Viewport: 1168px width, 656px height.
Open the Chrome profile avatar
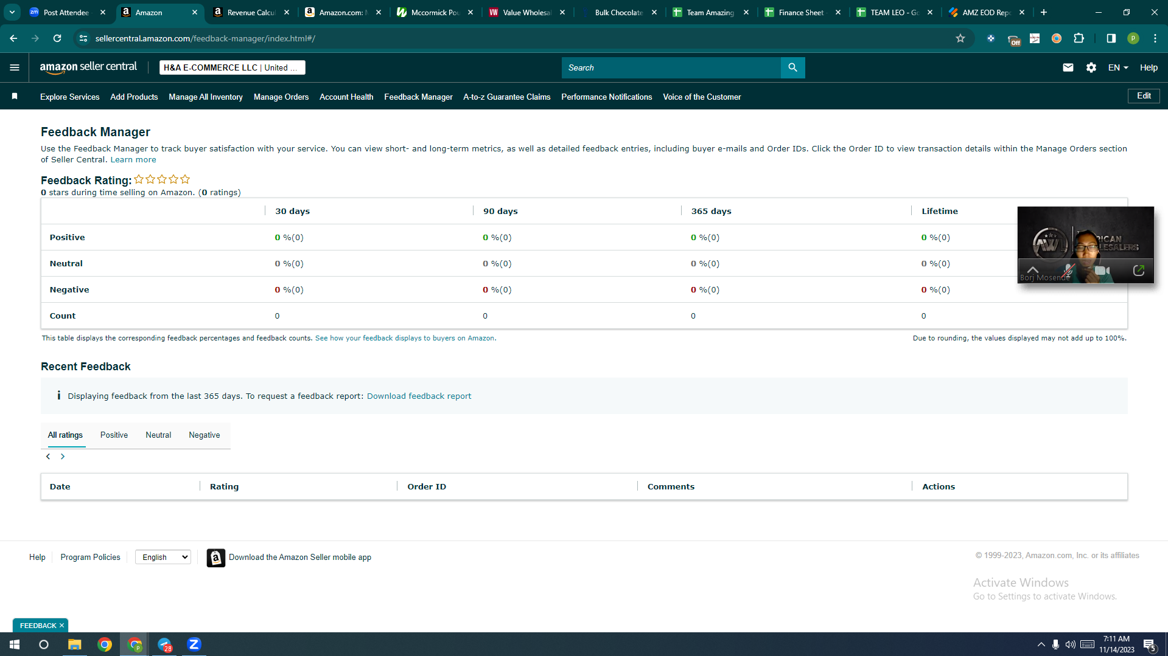click(x=1133, y=38)
